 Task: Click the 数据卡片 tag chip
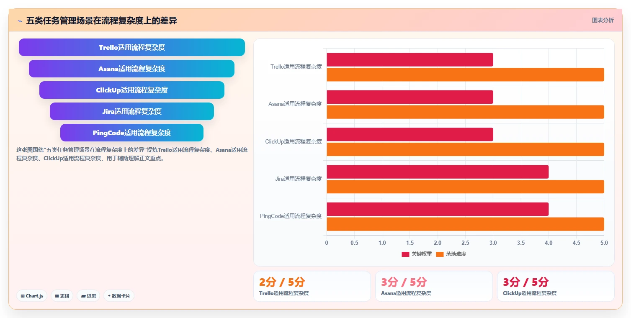click(119, 296)
